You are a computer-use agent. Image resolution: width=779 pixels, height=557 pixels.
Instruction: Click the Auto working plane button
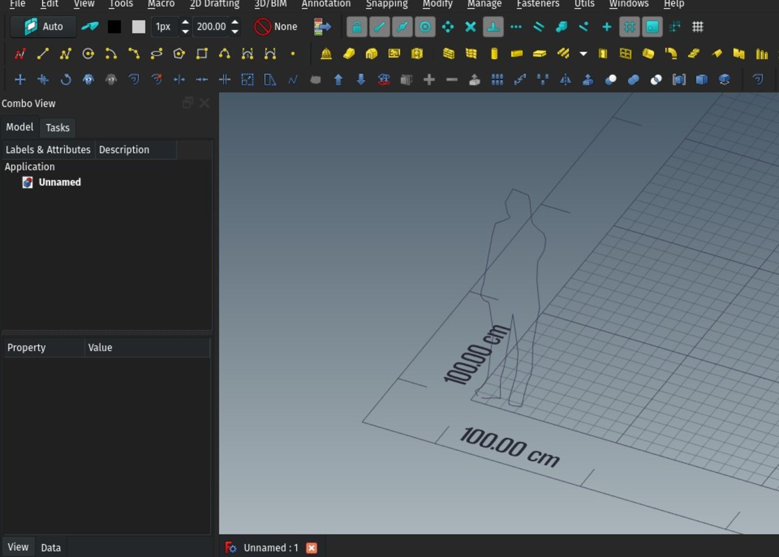(43, 27)
